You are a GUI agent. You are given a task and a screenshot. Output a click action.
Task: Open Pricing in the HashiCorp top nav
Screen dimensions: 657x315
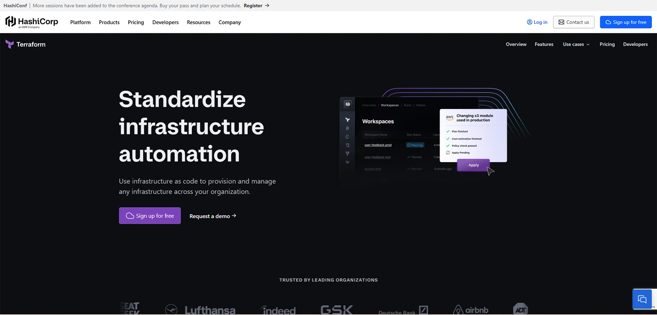click(136, 22)
